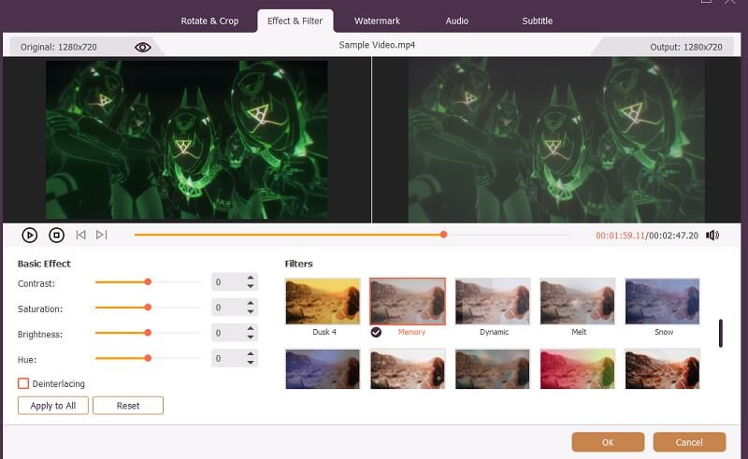Enable the Deinterlacing checkbox
748x459 pixels.
[23, 383]
